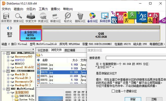Open View (查看) menu
Screen dimensions: 166x101
coord(55,9)
